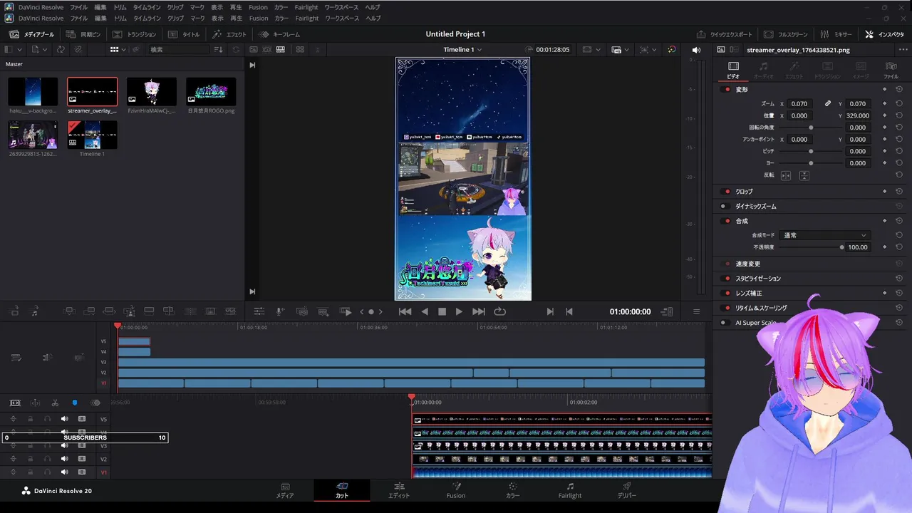Image resolution: width=912 pixels, height=513 pixels.
Task: Open the Timeline 1 name dropdown
Action: click(462, 50)
